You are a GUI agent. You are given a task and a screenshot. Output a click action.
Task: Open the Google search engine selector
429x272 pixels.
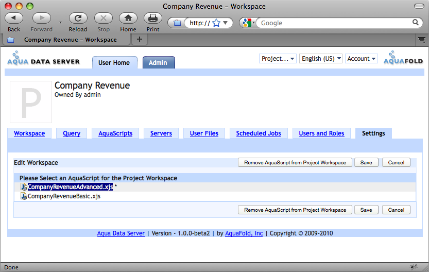coord(249,23)
